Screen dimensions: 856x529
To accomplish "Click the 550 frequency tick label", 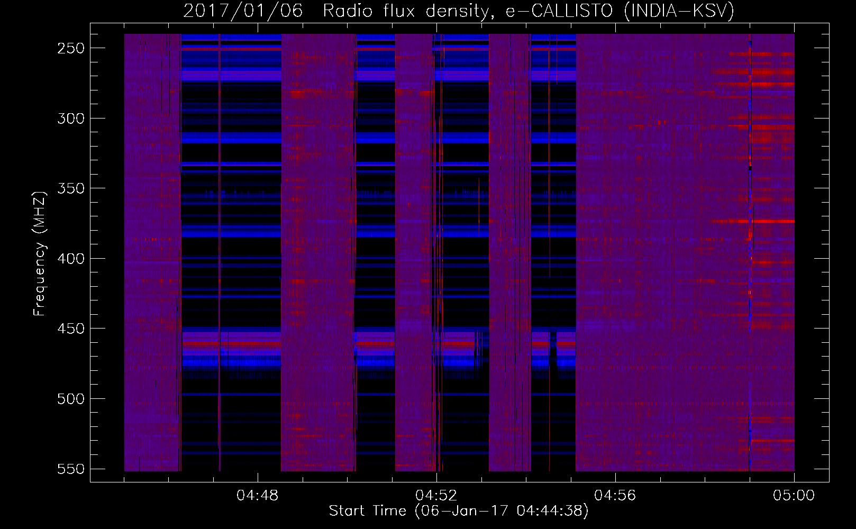I will [71, 469].
